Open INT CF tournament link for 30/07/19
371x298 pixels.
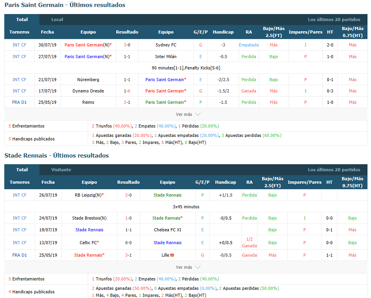(20, 45)
